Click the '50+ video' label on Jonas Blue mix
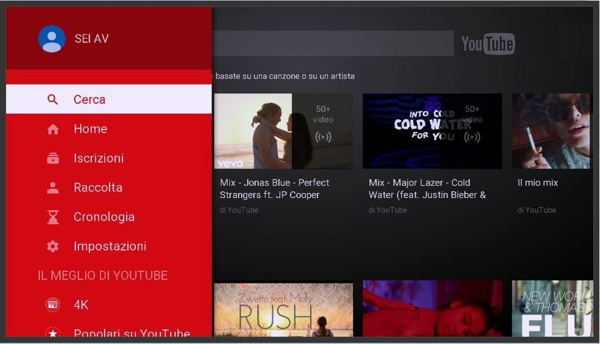 point(323,114)
